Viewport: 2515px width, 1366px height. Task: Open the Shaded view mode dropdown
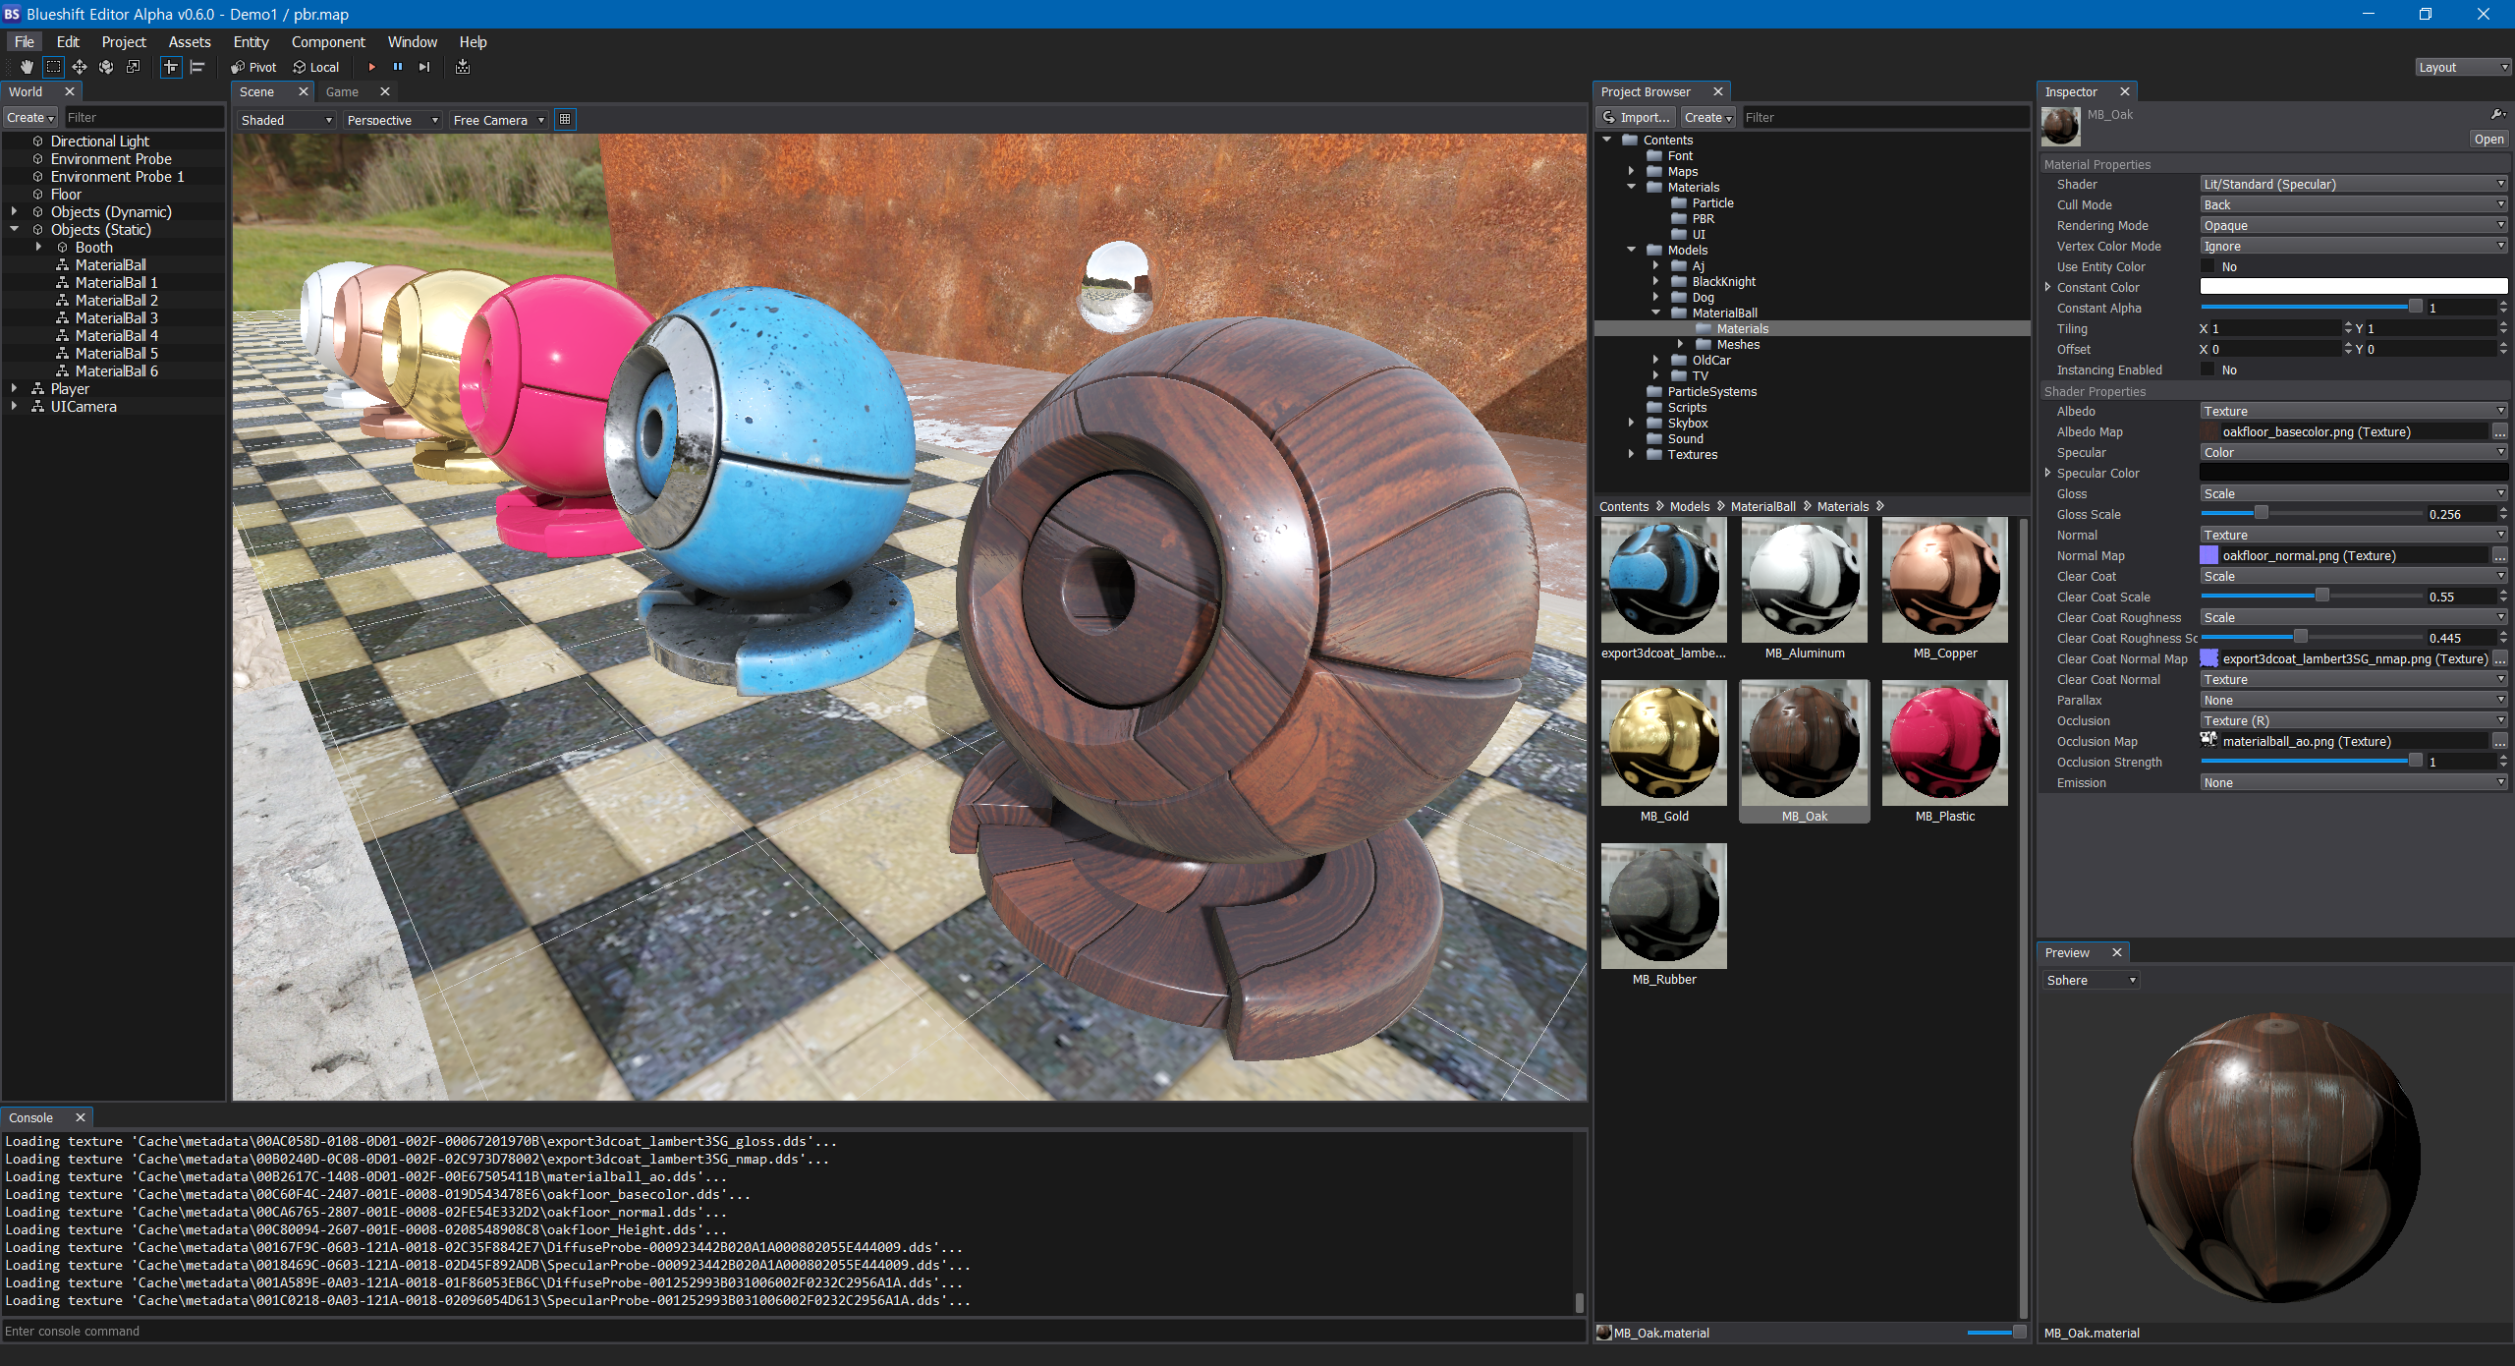tap(287, 120)
